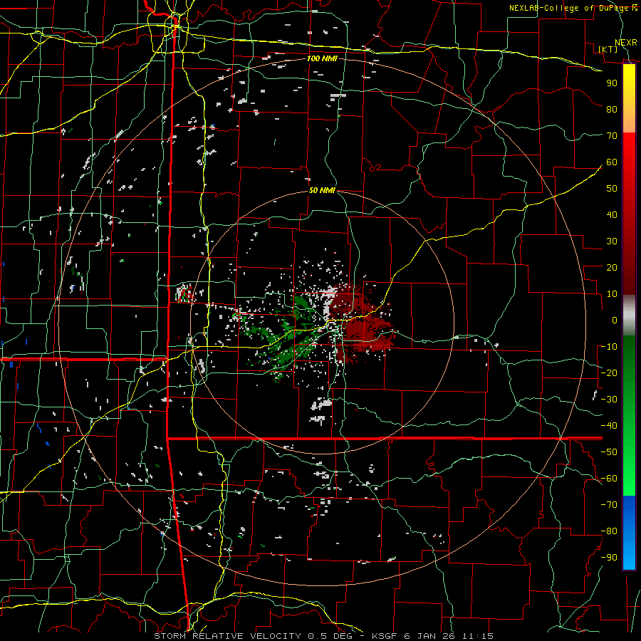
Task: Click the "10" value on velocity scale
Action: [x=612, y=294]
